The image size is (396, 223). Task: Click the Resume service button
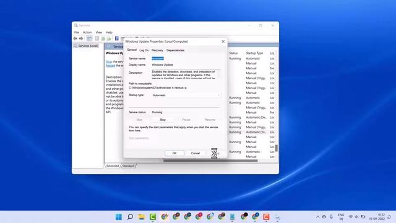[x=210, y=120]
